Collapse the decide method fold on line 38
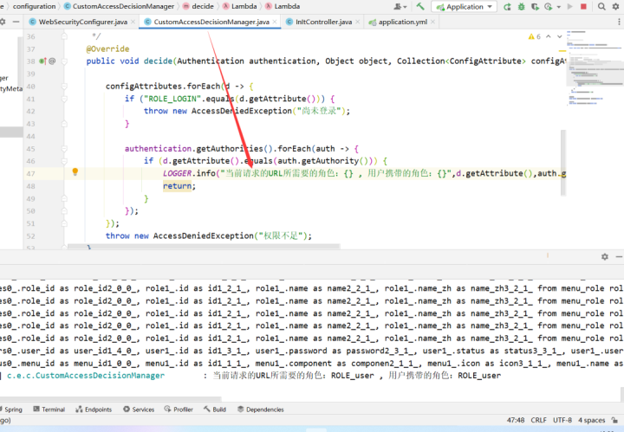This screenshot has height=432, width=624. click(64, 61)
